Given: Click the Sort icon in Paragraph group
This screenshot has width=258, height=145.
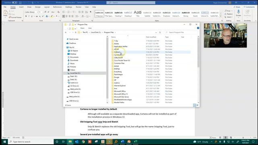Looking at the screenshot, I should 86,12.
